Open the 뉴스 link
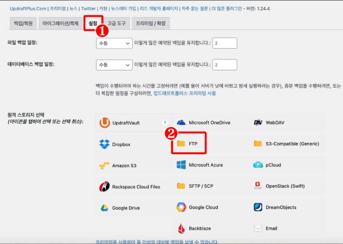Image resolution: width=343 pixels, height=244 pixels. 73,9
